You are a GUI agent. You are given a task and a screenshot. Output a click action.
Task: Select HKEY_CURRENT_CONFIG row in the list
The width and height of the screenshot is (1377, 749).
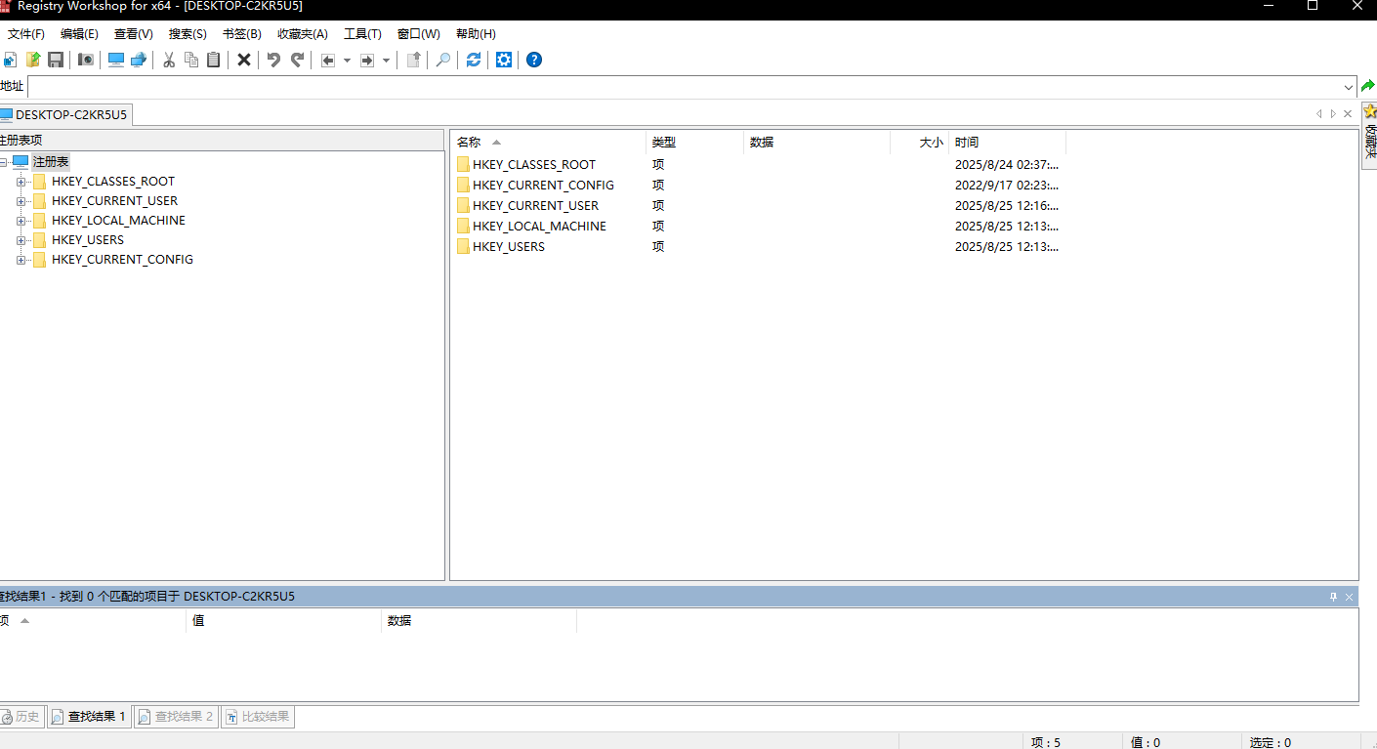[x=758, y=186]
